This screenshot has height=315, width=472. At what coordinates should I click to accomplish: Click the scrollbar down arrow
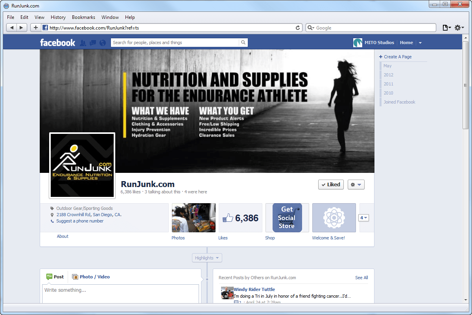[466, 300]
